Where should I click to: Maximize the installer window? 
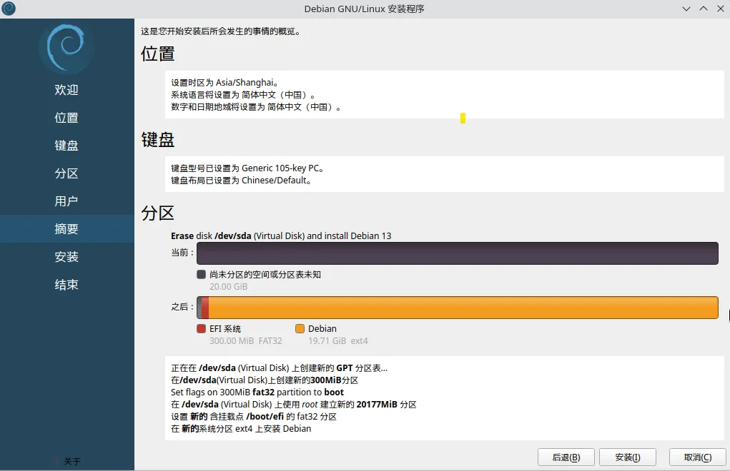(x=704, y=9)
